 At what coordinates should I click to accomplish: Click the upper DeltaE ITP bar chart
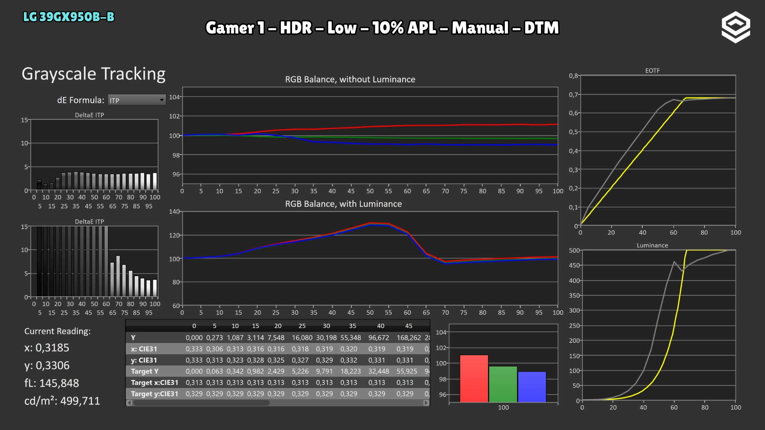pyautogui.click(x=94, y=155)
